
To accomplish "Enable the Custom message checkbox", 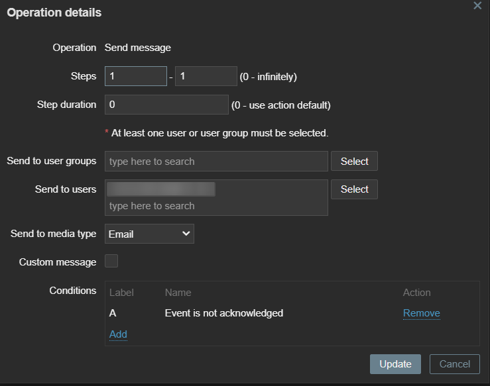I will tap(111, 262).
